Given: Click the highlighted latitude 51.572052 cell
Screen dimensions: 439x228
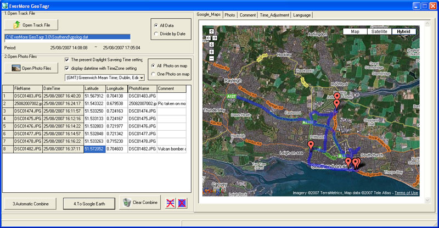Looking at the screenshot, I should tap(94, 149).
